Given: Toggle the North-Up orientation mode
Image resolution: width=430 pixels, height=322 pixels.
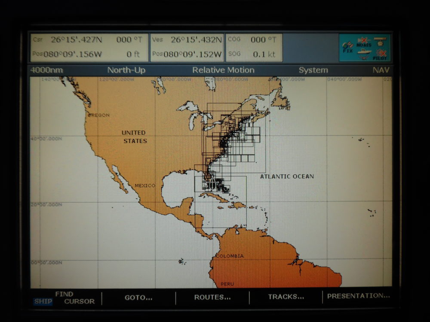Looking at the screenshot, I should 126,70.
